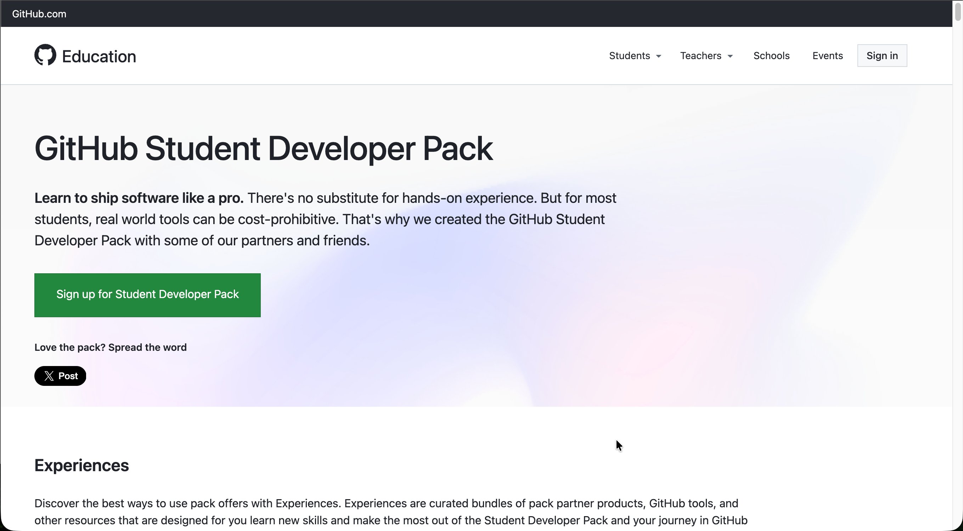Open the Students menu
Screen dimensions: 963x531
(635, 56)
